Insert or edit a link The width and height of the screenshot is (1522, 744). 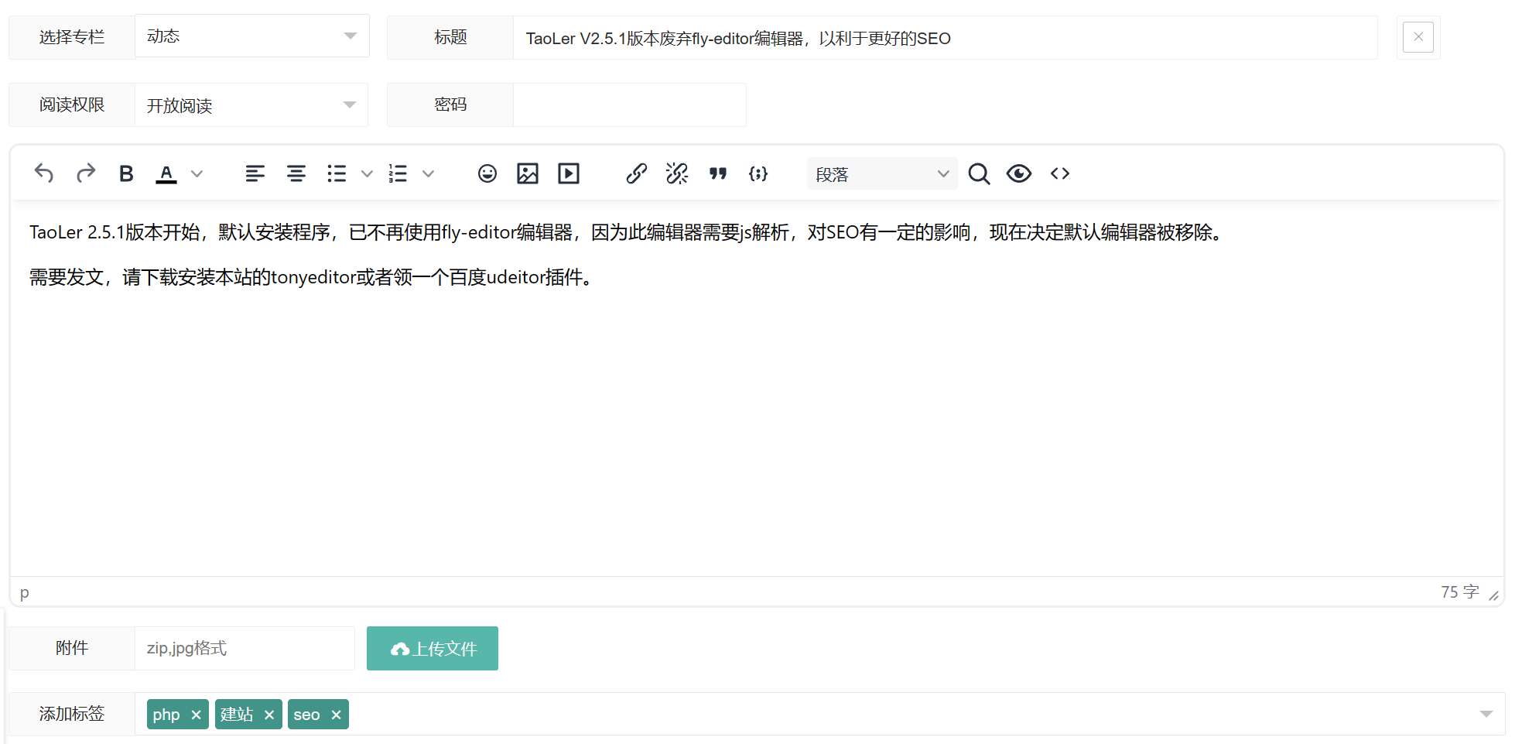click(636, 173)
